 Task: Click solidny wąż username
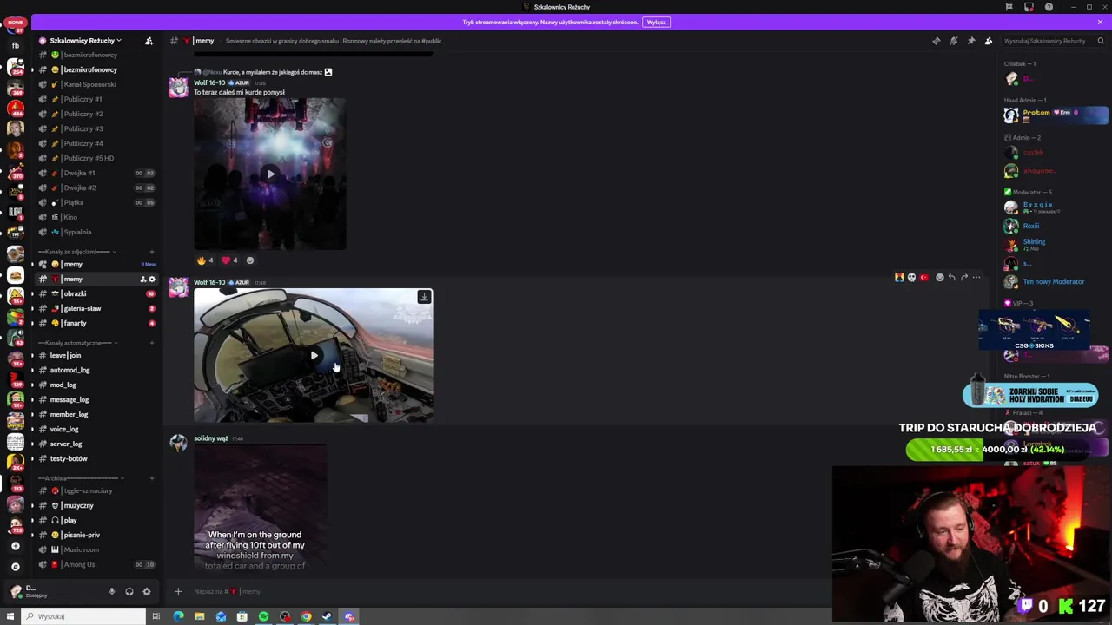[x=211, y=438]
